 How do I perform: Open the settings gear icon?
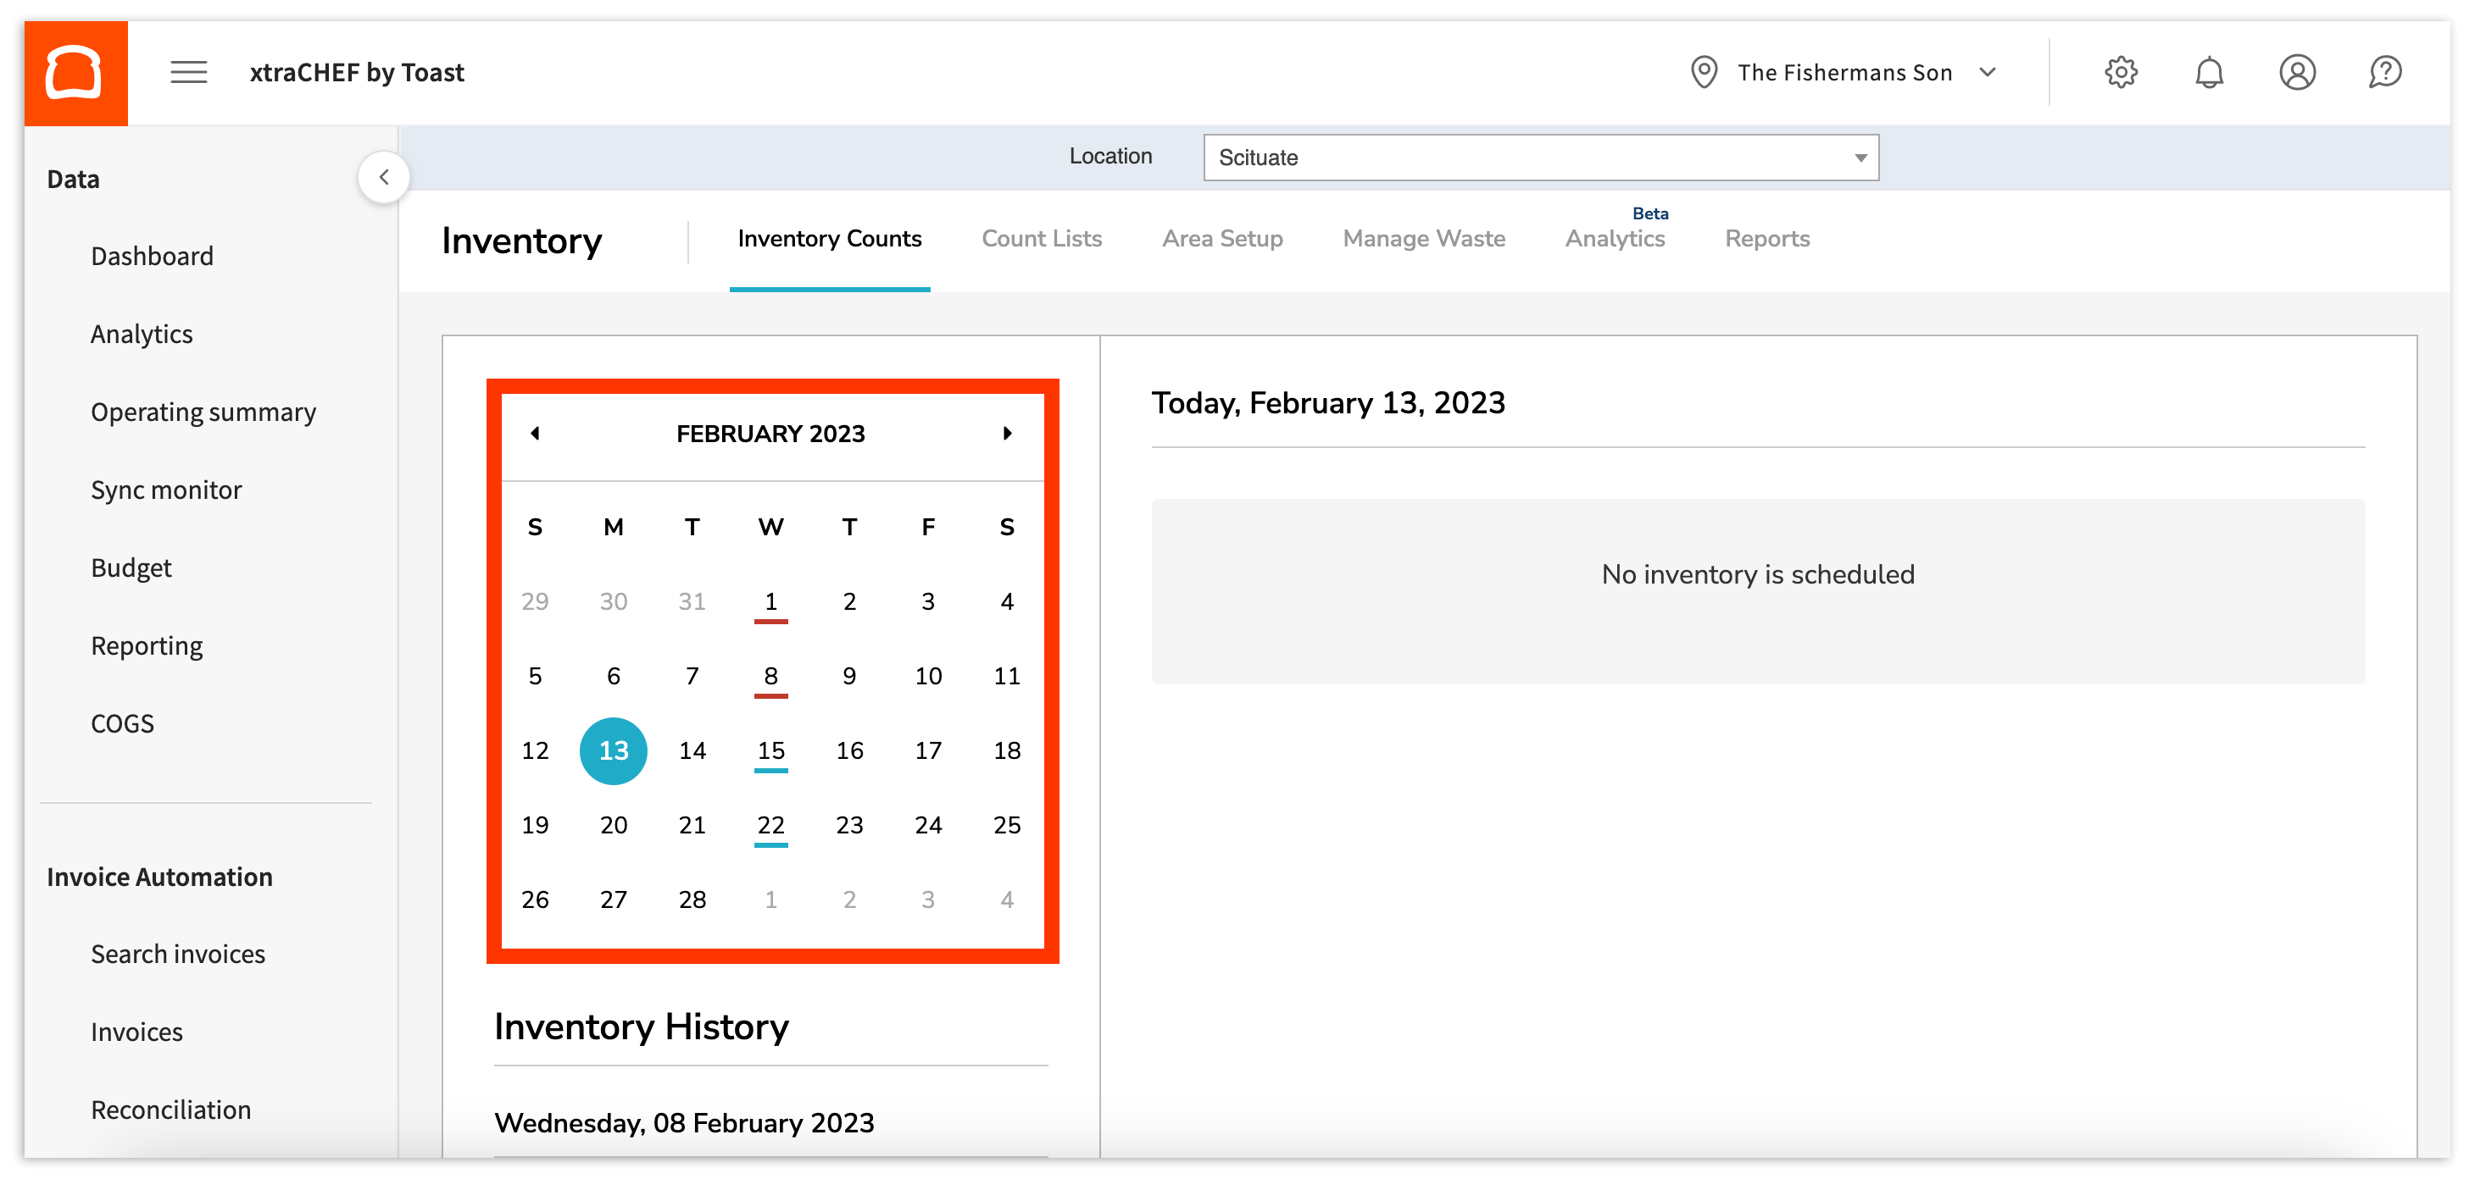pos(2121,72)
